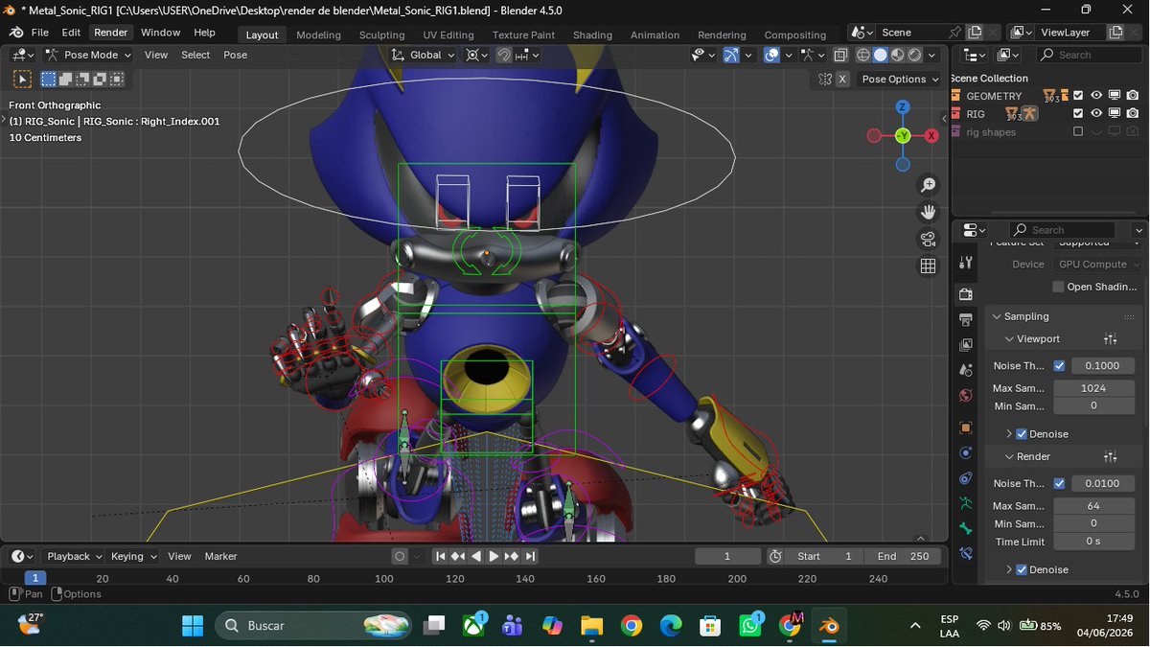1150x647 pixels.
Task: Open the Scene properties tab
Action: [966, 370]
